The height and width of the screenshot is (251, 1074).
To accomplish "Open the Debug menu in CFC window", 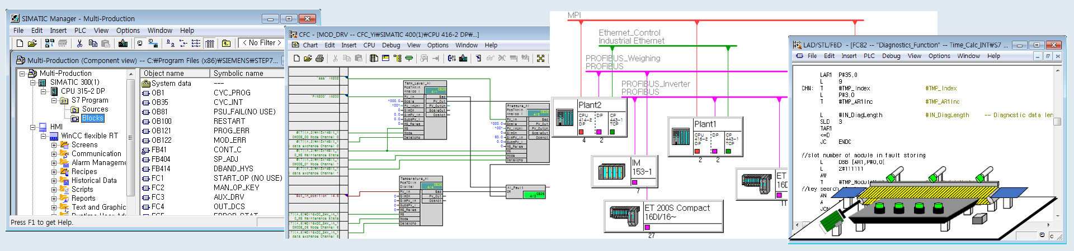I will coord(391,46).
